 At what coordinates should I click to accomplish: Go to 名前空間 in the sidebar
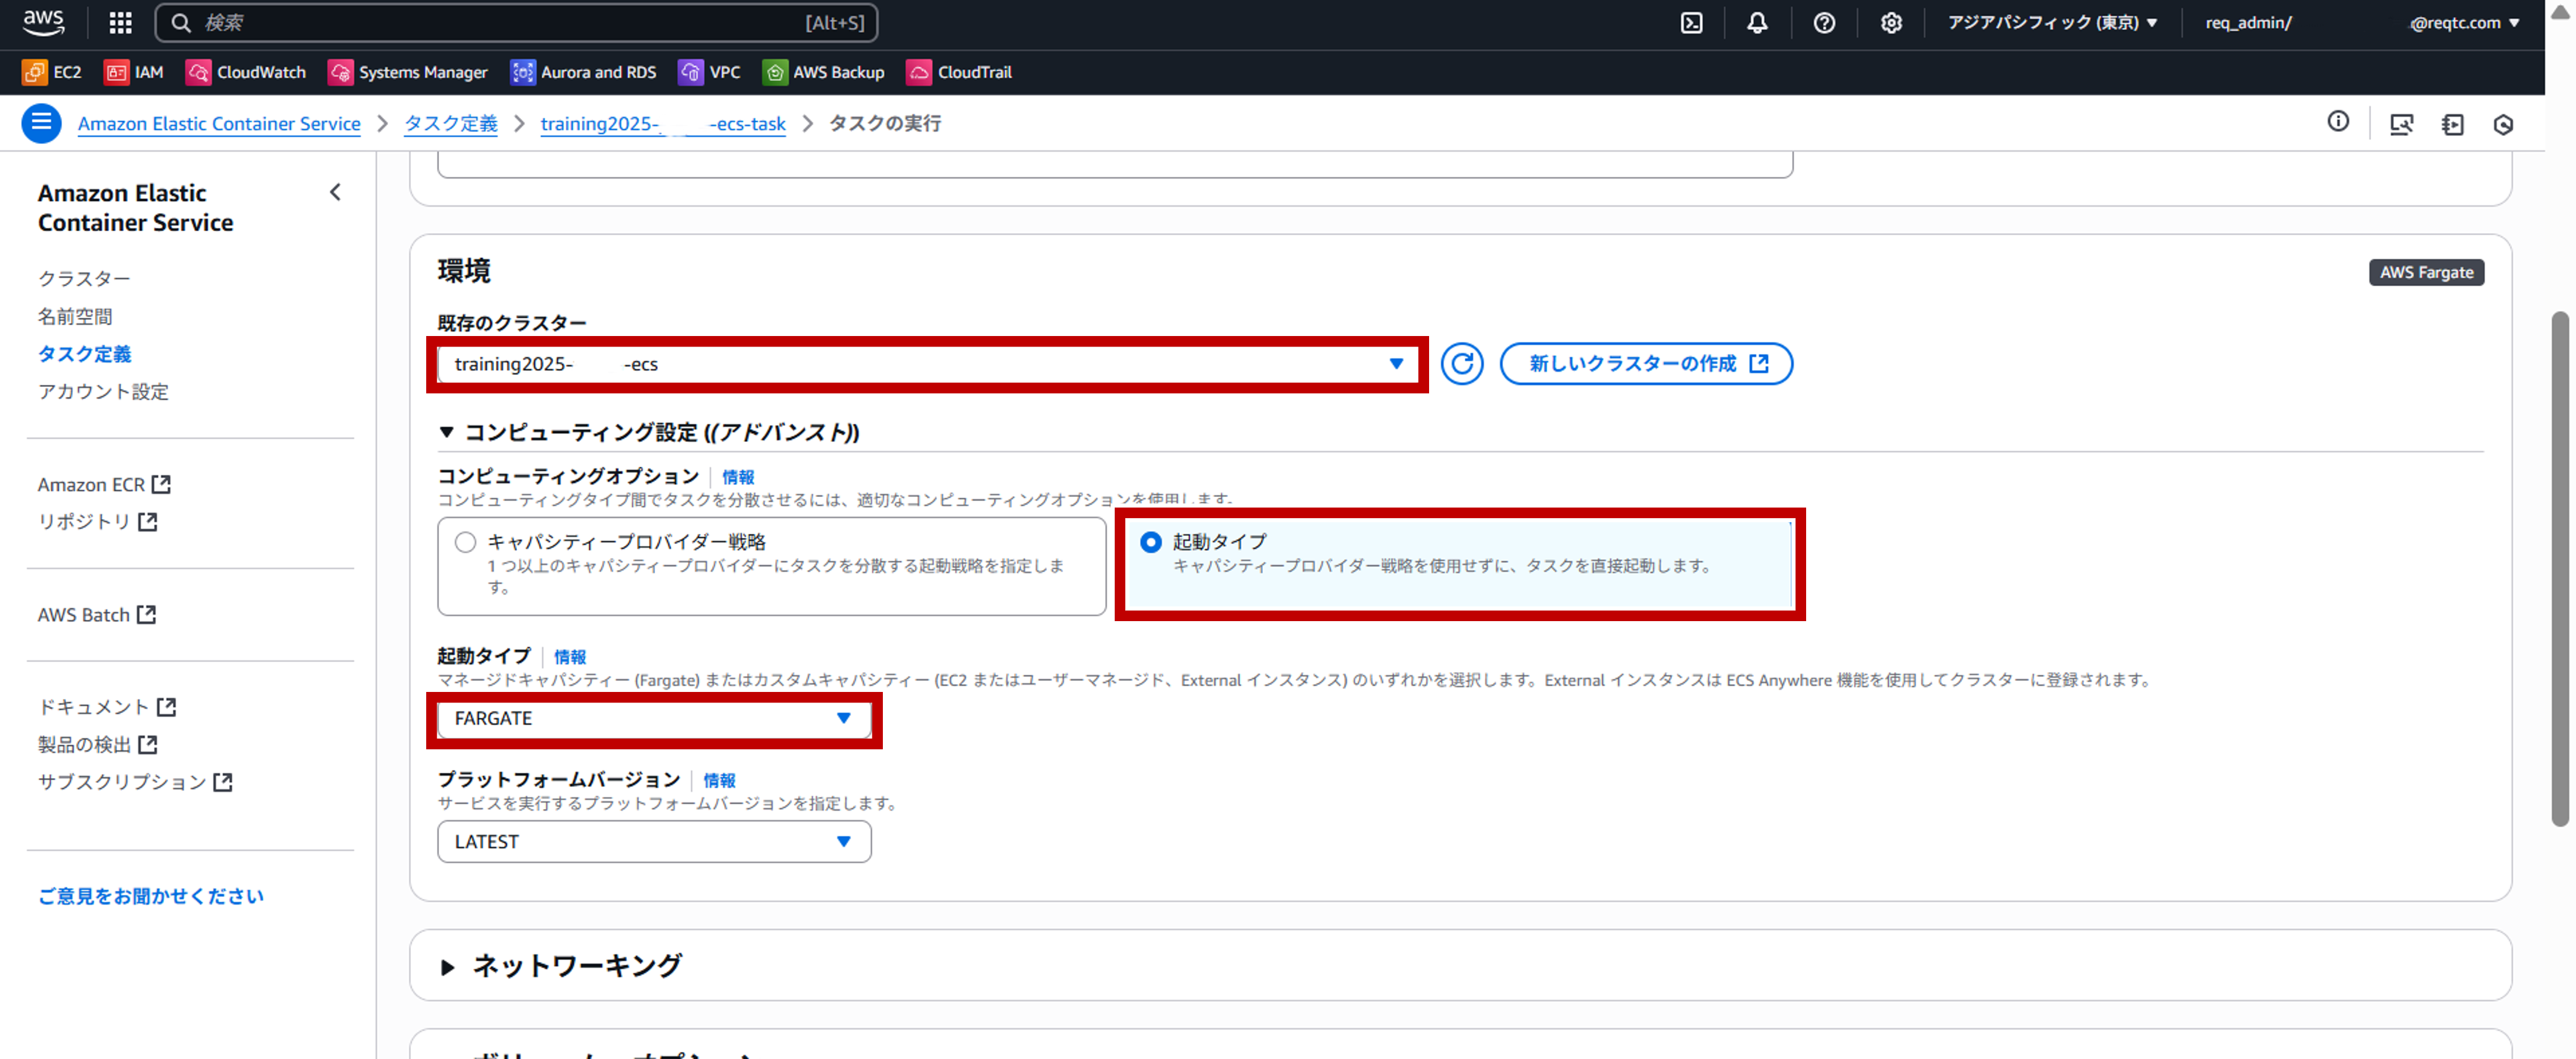click(75, 317)
